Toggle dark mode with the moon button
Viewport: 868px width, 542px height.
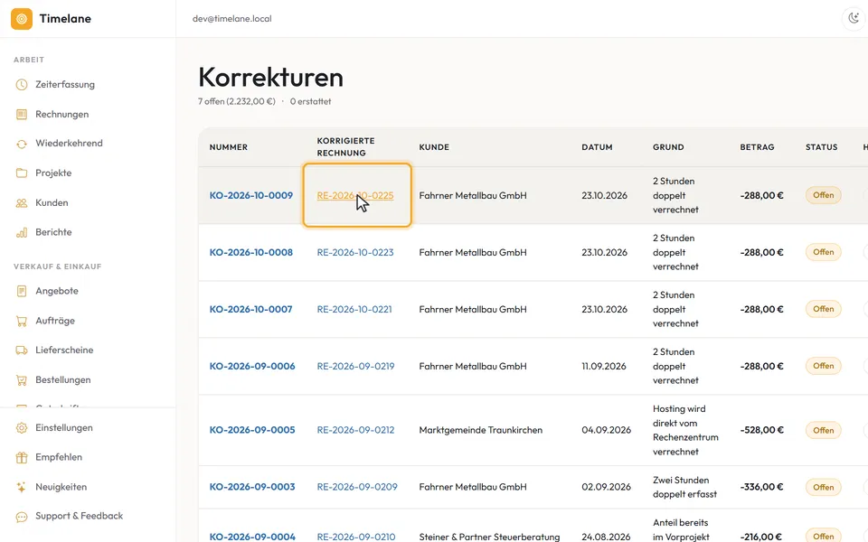(x=854, y=19)
